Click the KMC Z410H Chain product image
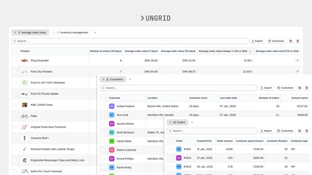Viewport: 312px width, 175px height. click(25, 105)
